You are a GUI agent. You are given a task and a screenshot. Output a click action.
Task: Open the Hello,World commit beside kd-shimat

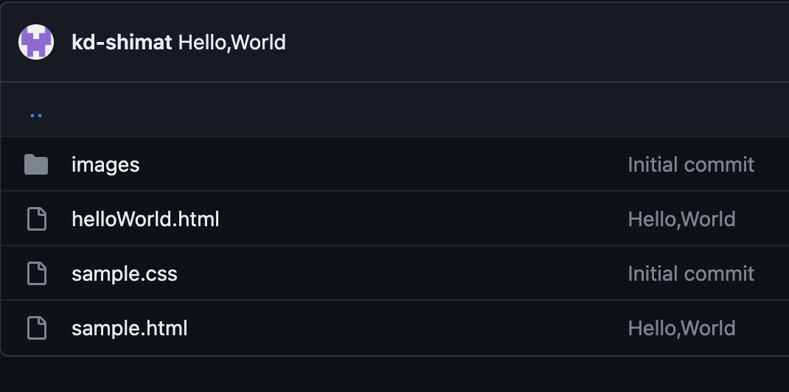232,42
